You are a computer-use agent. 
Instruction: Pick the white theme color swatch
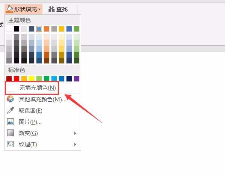(x=9, y=29)
